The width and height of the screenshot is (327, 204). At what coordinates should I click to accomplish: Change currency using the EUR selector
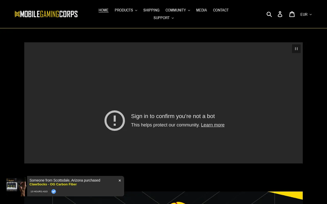tap(306, 15)
